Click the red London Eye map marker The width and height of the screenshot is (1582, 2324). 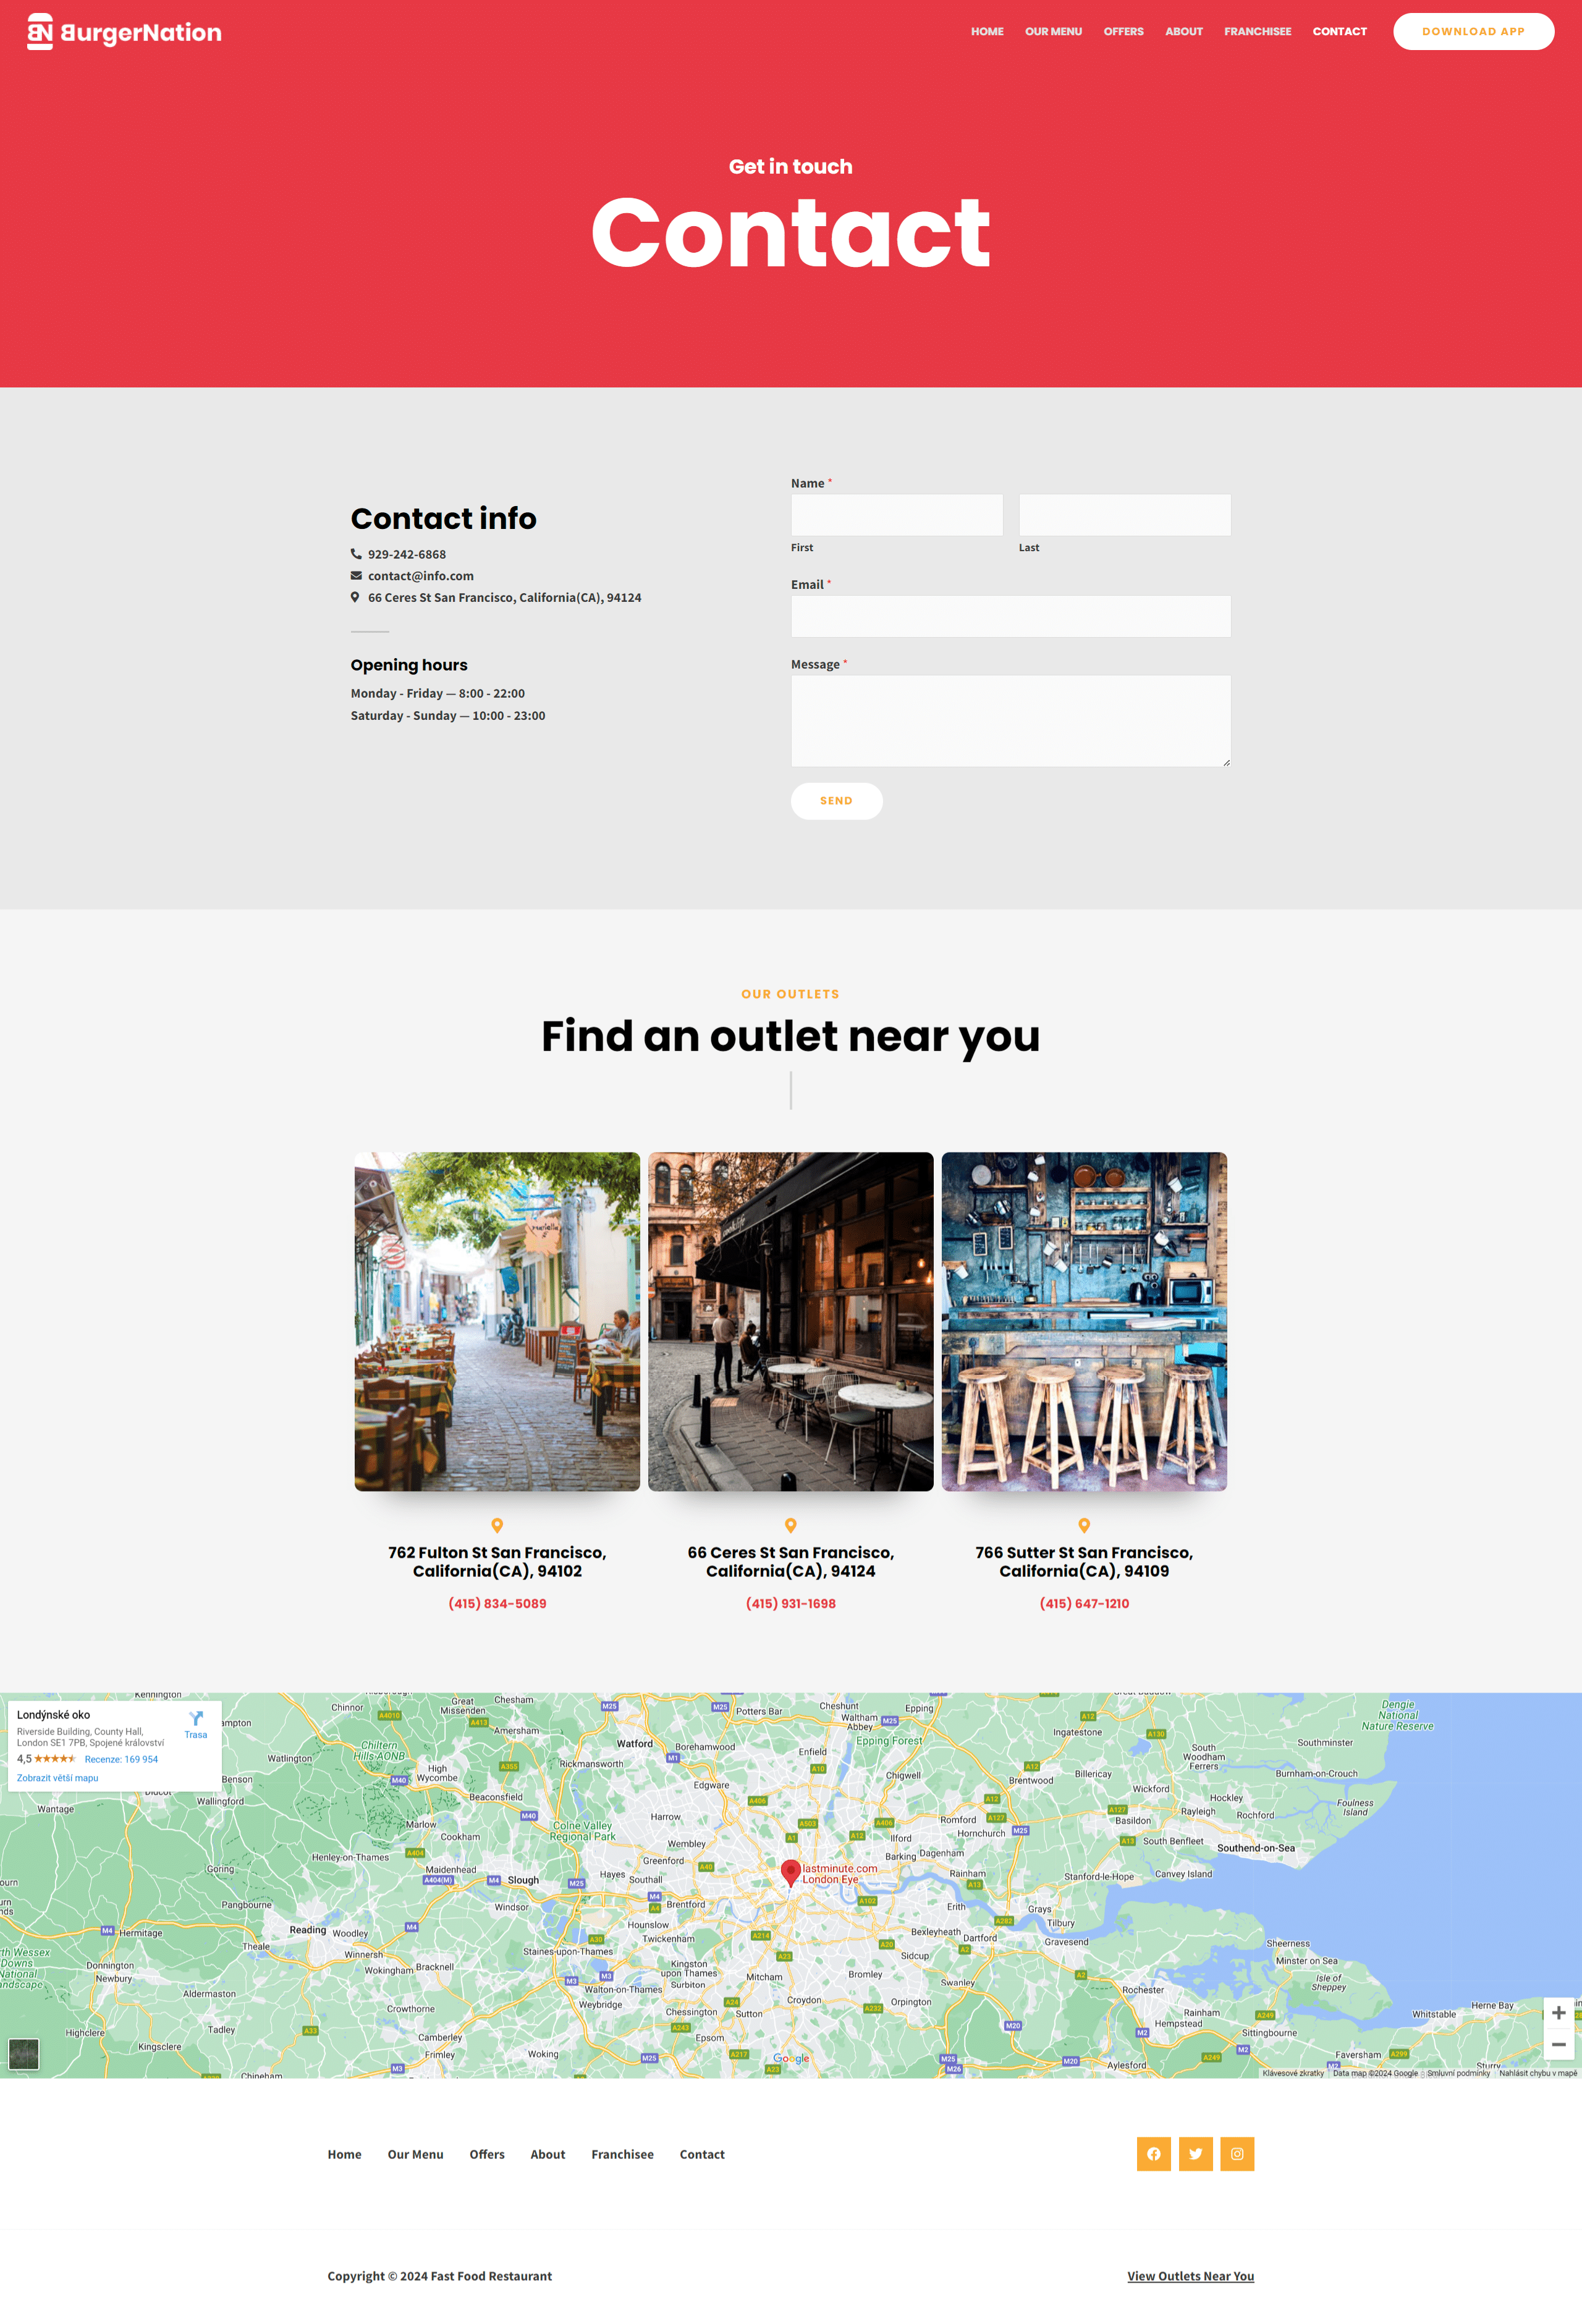pos(790,1872)
